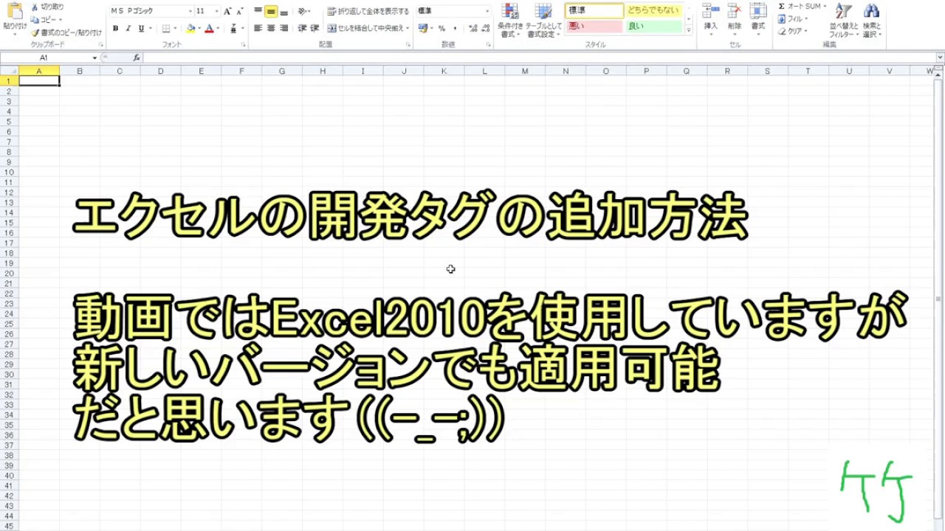945x531 pixels.
Task: Toggle Bold formatting
Action: [x=115, y=28]
